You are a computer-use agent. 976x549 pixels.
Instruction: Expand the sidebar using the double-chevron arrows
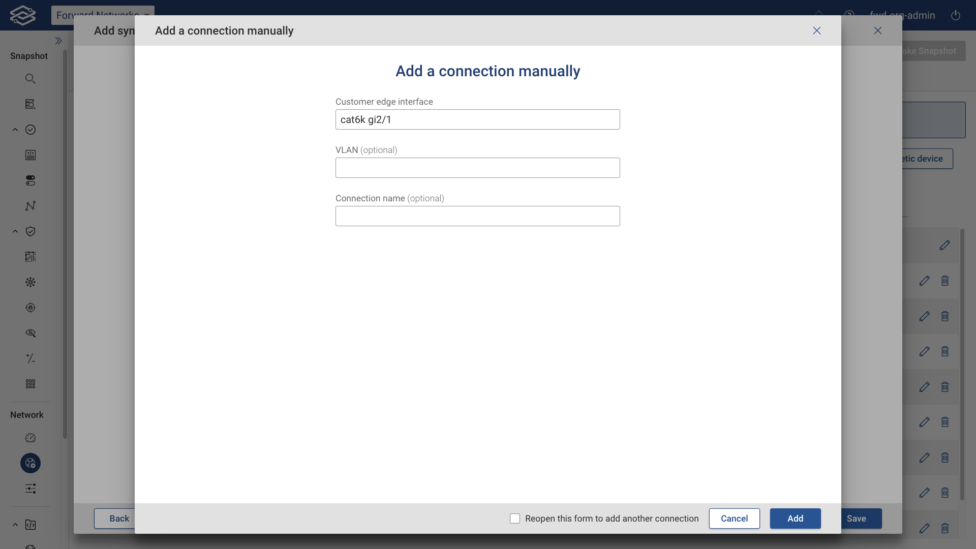[x=58, y=41]
